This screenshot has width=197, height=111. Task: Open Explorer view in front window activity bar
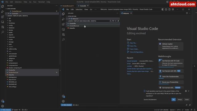[63, 14]
